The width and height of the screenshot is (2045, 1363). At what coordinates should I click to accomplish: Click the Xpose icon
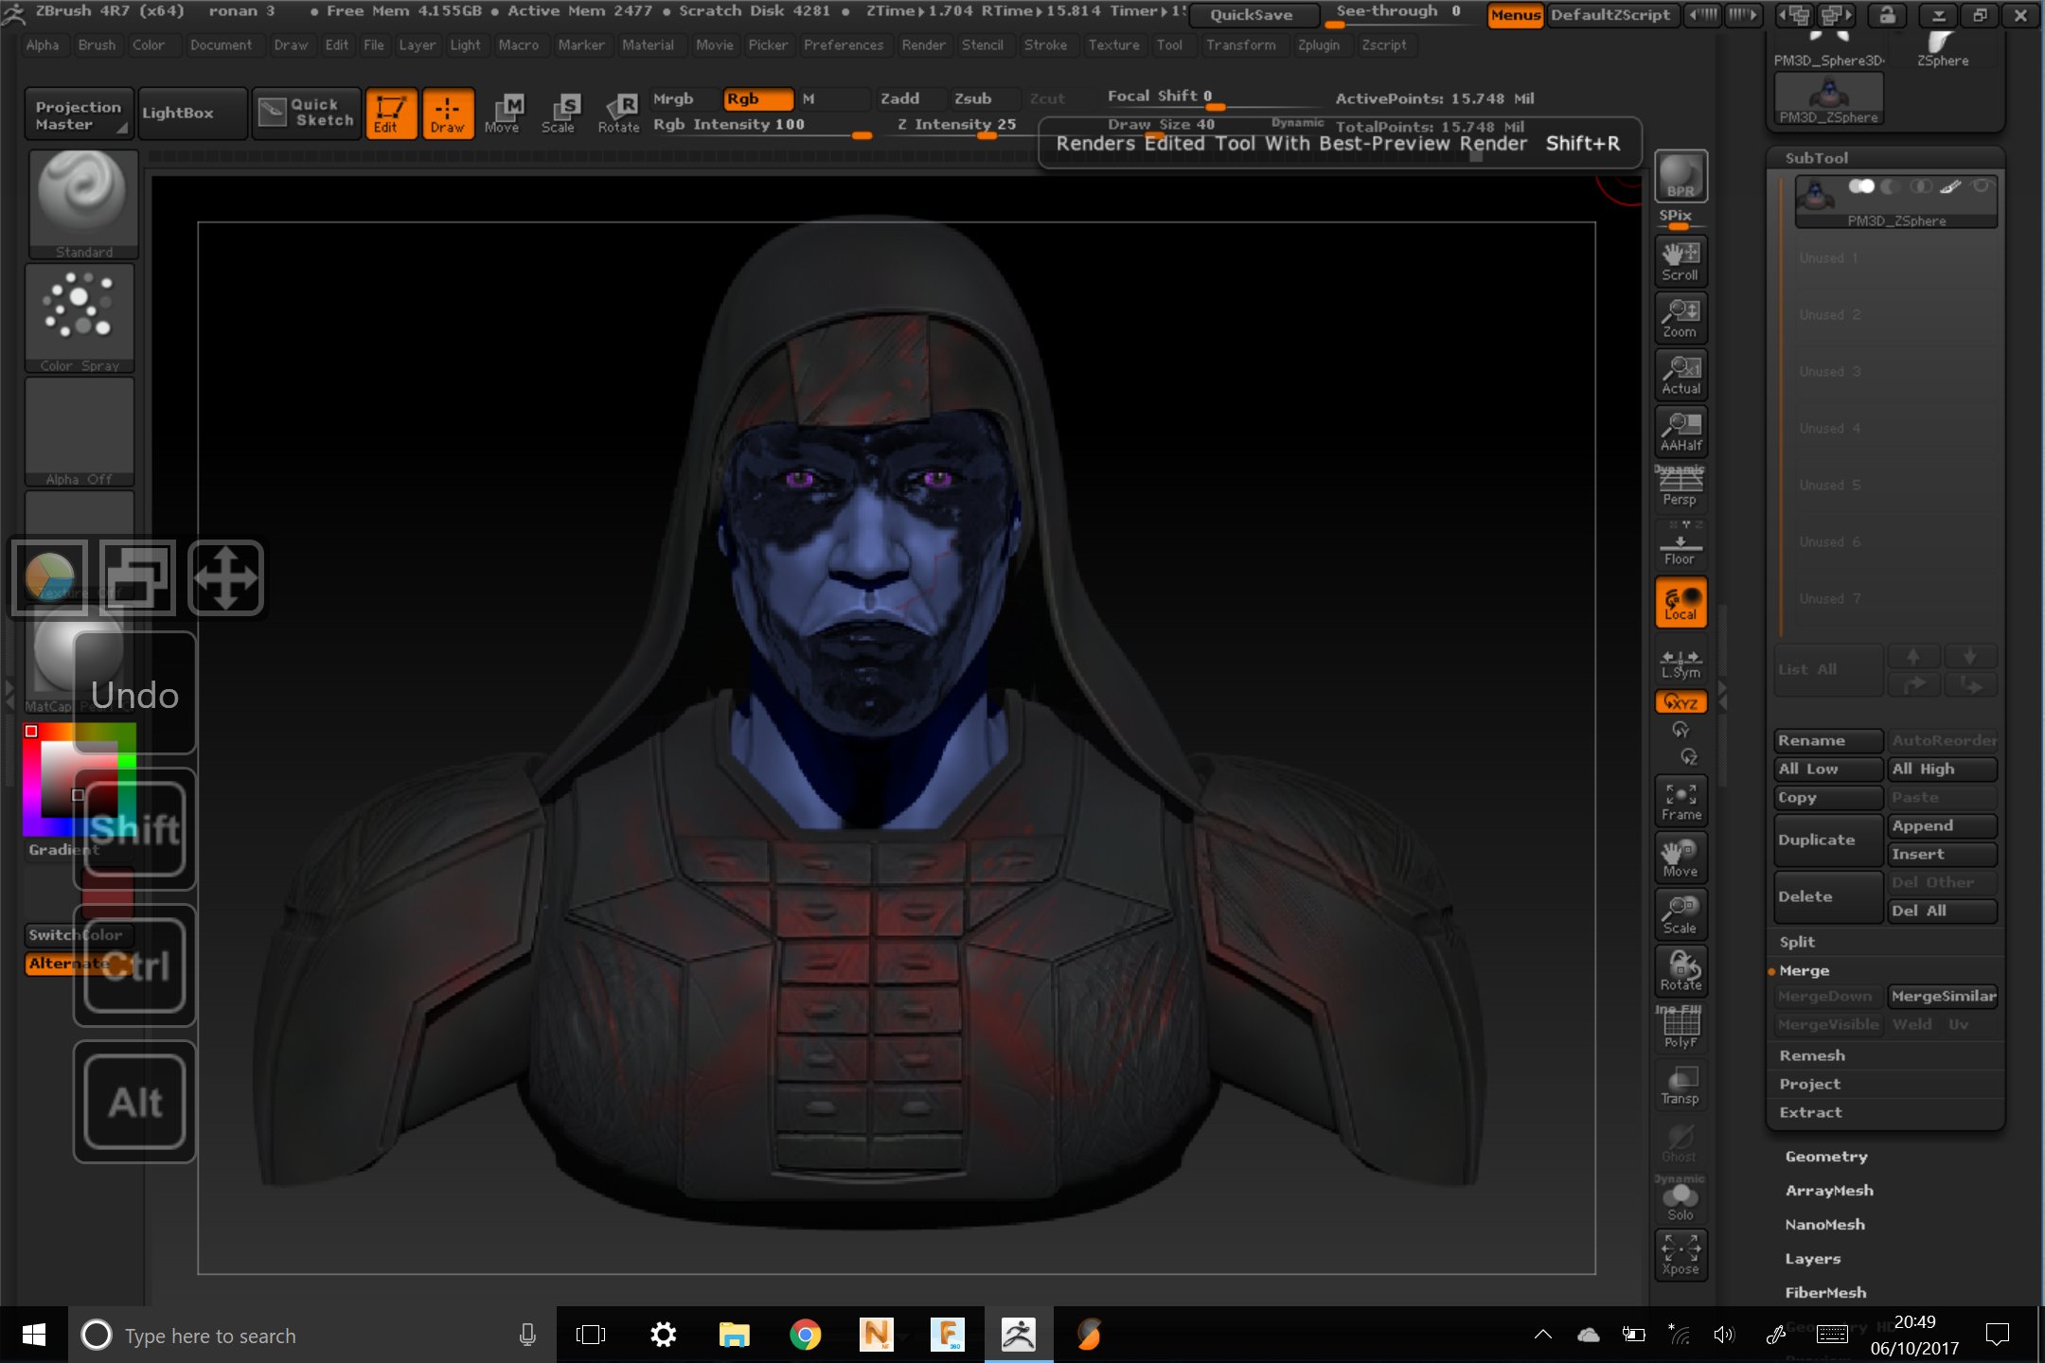[x=1680, y=1255]
